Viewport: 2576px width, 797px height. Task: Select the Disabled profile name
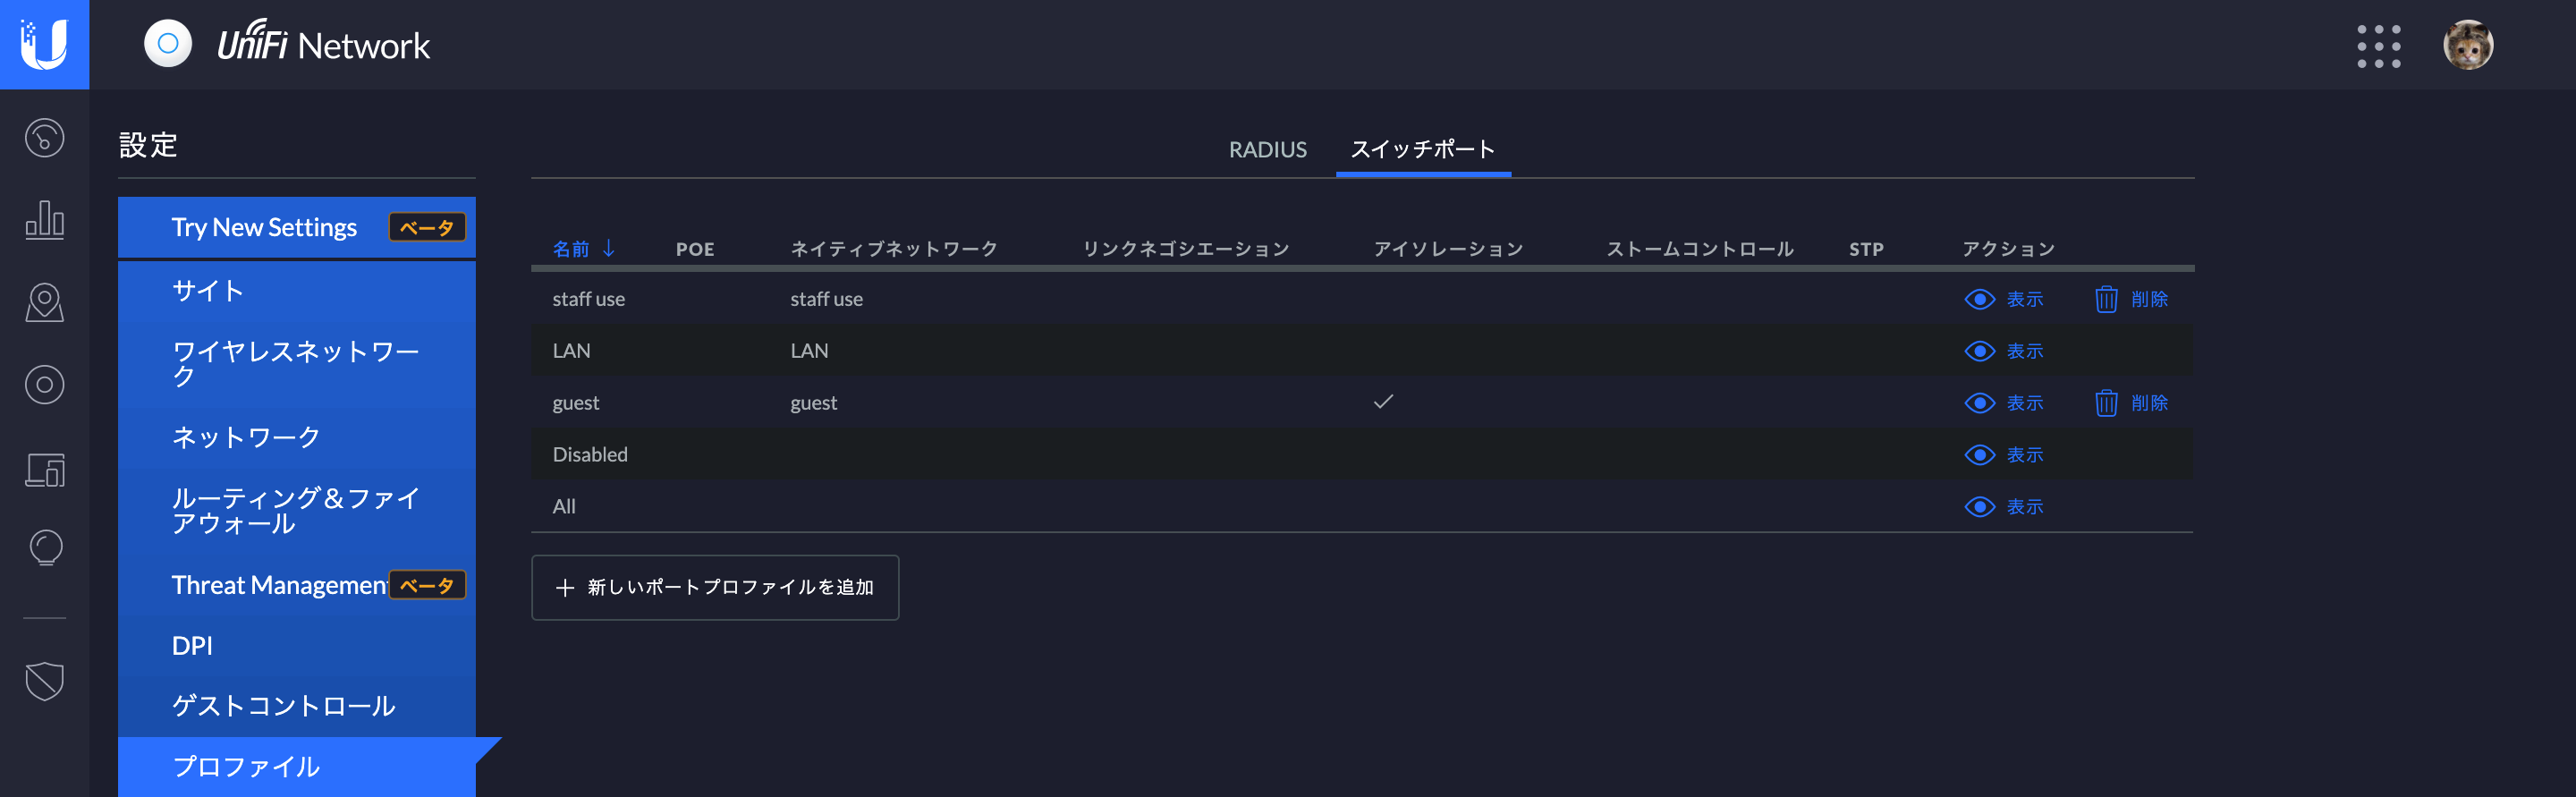pyautogui.click(x=590, y=455)
